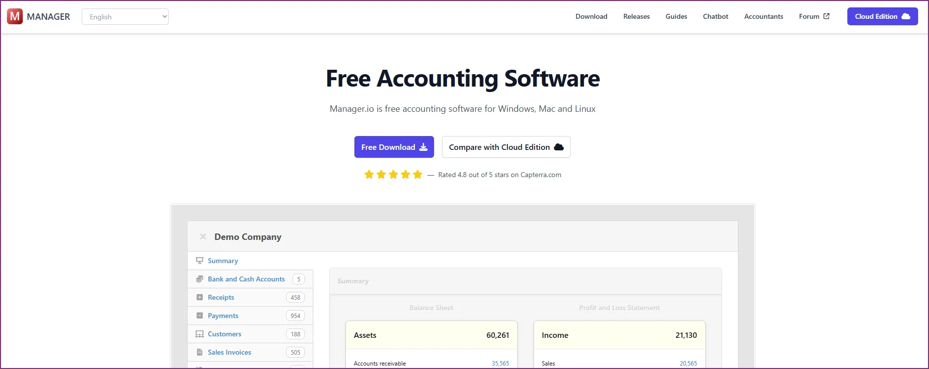Go to the Releases page
Viewport: 929px width, 369px height.
[636, 16]
